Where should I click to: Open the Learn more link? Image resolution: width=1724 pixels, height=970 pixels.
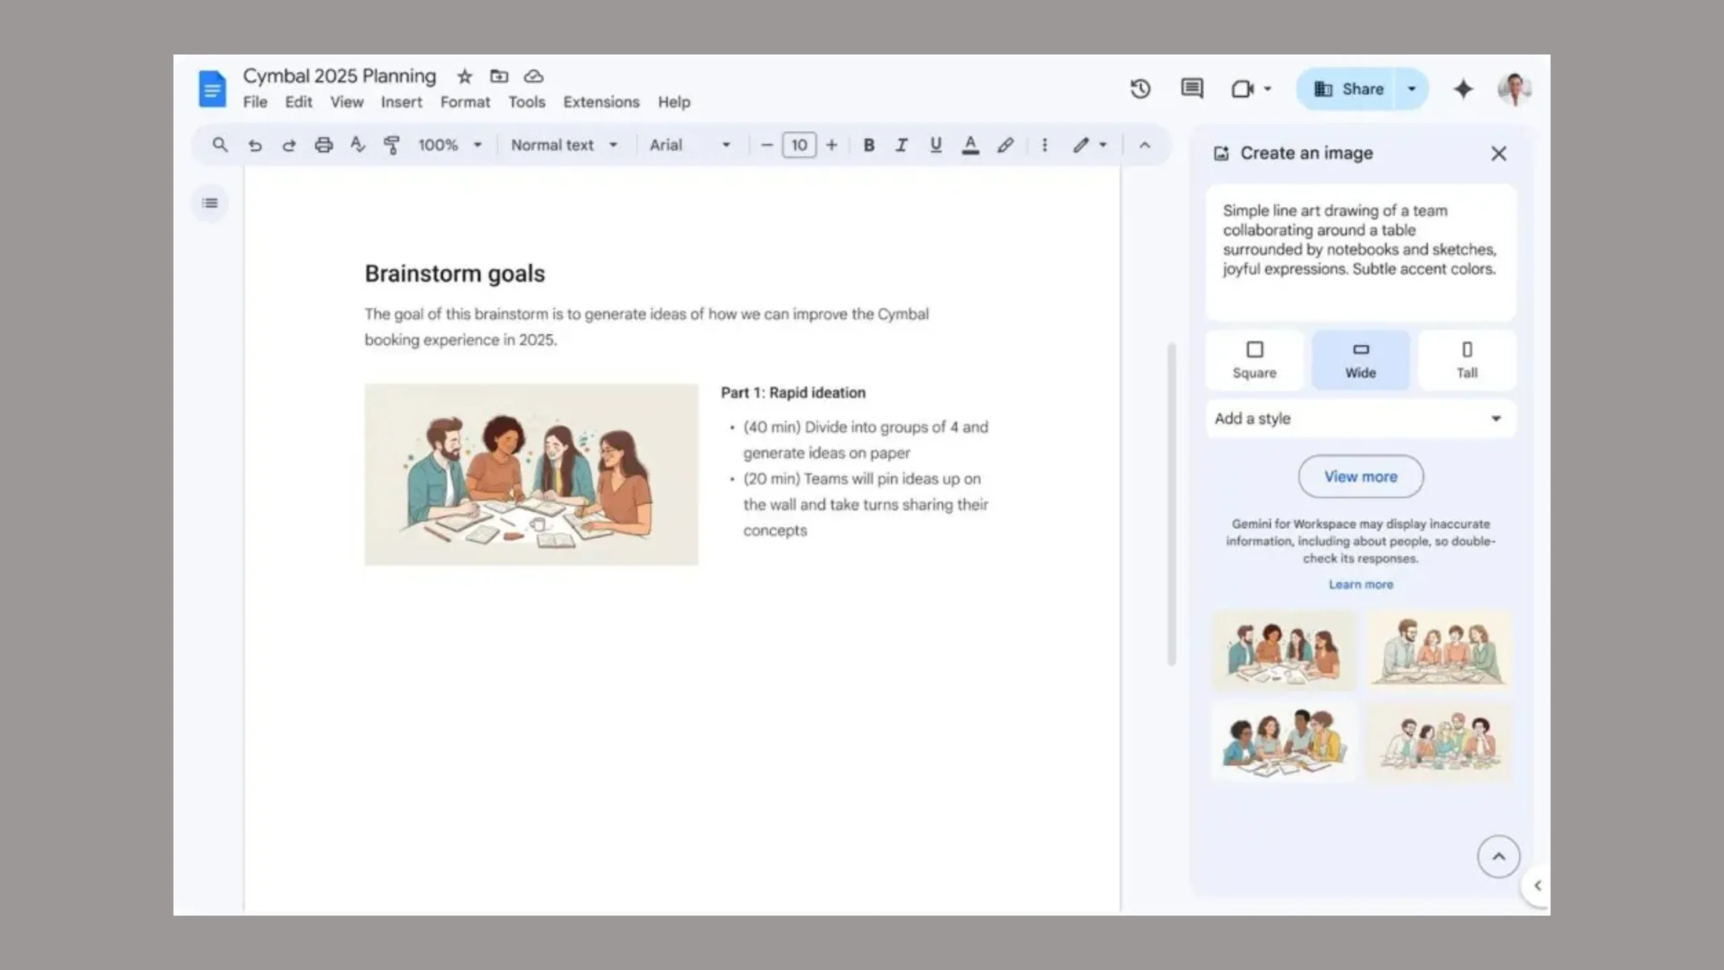pyautogui.click(x=1360, y=584)
